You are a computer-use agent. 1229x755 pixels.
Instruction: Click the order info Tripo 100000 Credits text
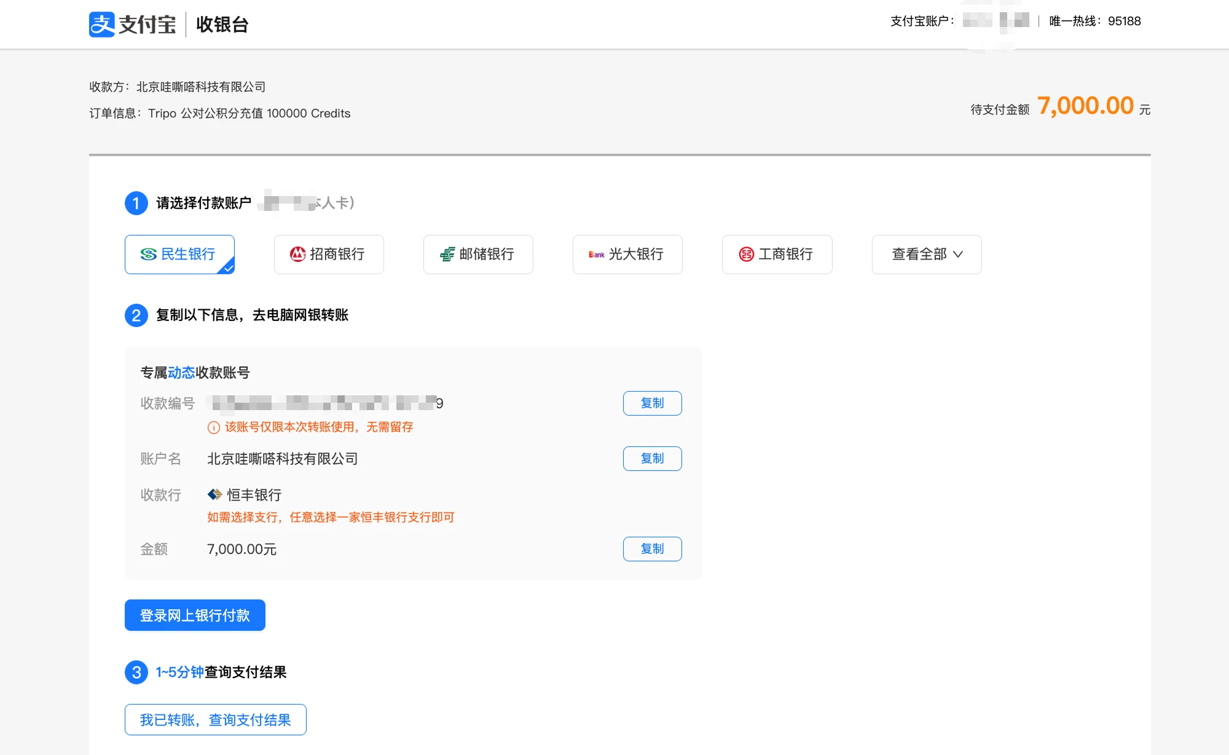(x=249, y=114)
